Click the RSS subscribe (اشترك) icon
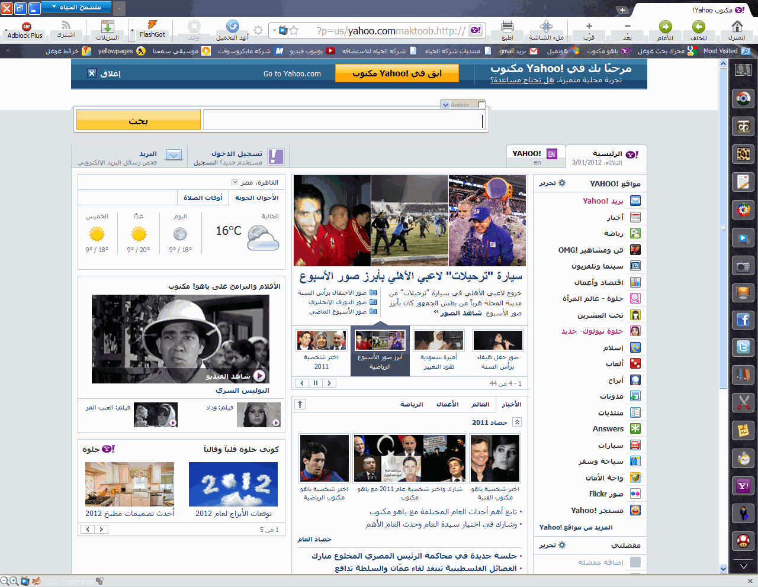 click(66, 25)
